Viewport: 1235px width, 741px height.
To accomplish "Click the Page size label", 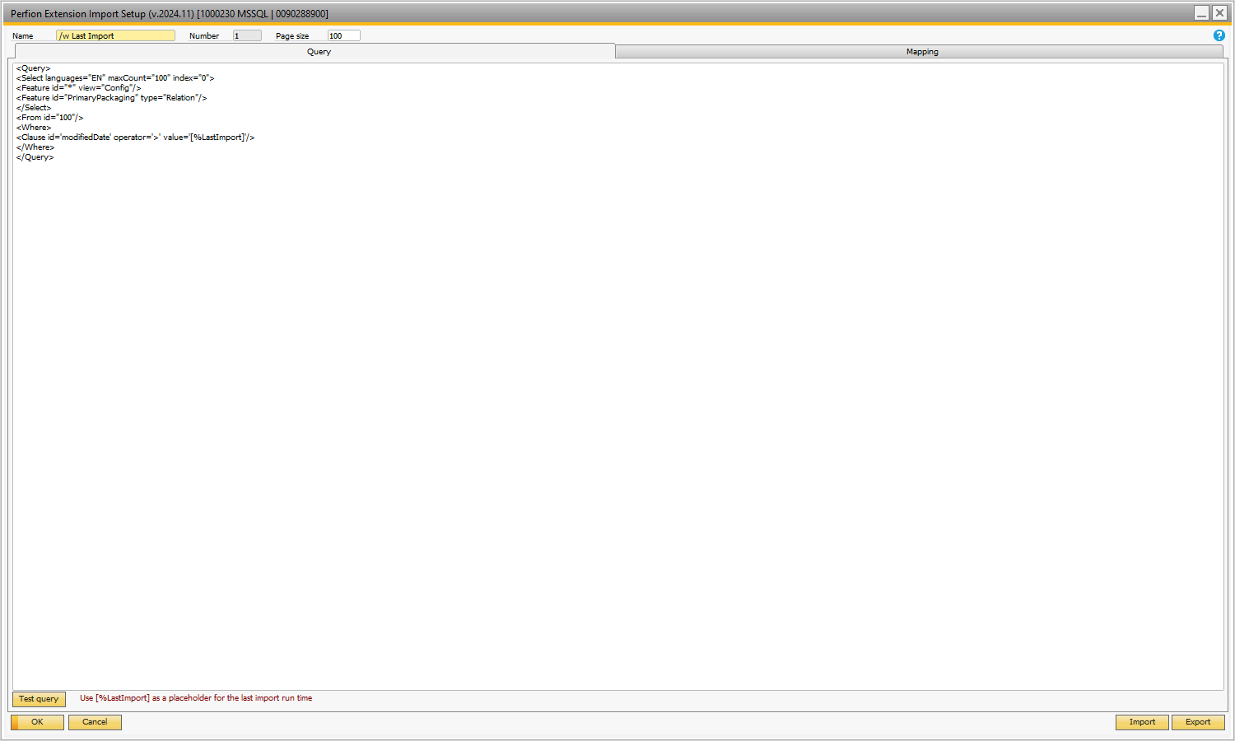I will click(x=292, y=36).
